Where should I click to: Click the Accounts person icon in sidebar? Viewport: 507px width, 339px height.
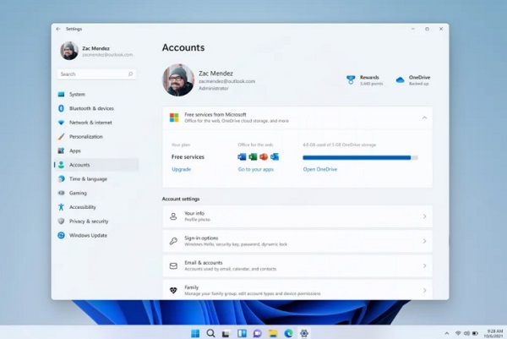[x=61, y=165]
